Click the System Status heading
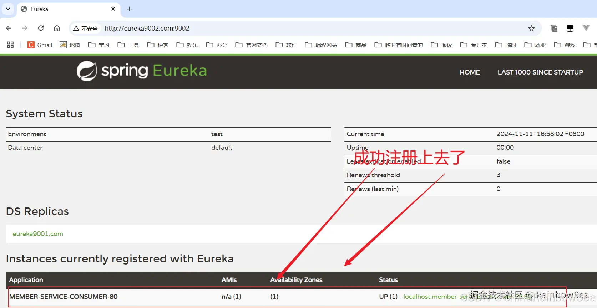 coord(44,114)
